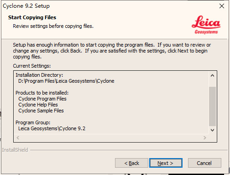
Task: Click the Program Group value Leica Geosystems\Cyclone 9.2
Action: pos(52,128)
